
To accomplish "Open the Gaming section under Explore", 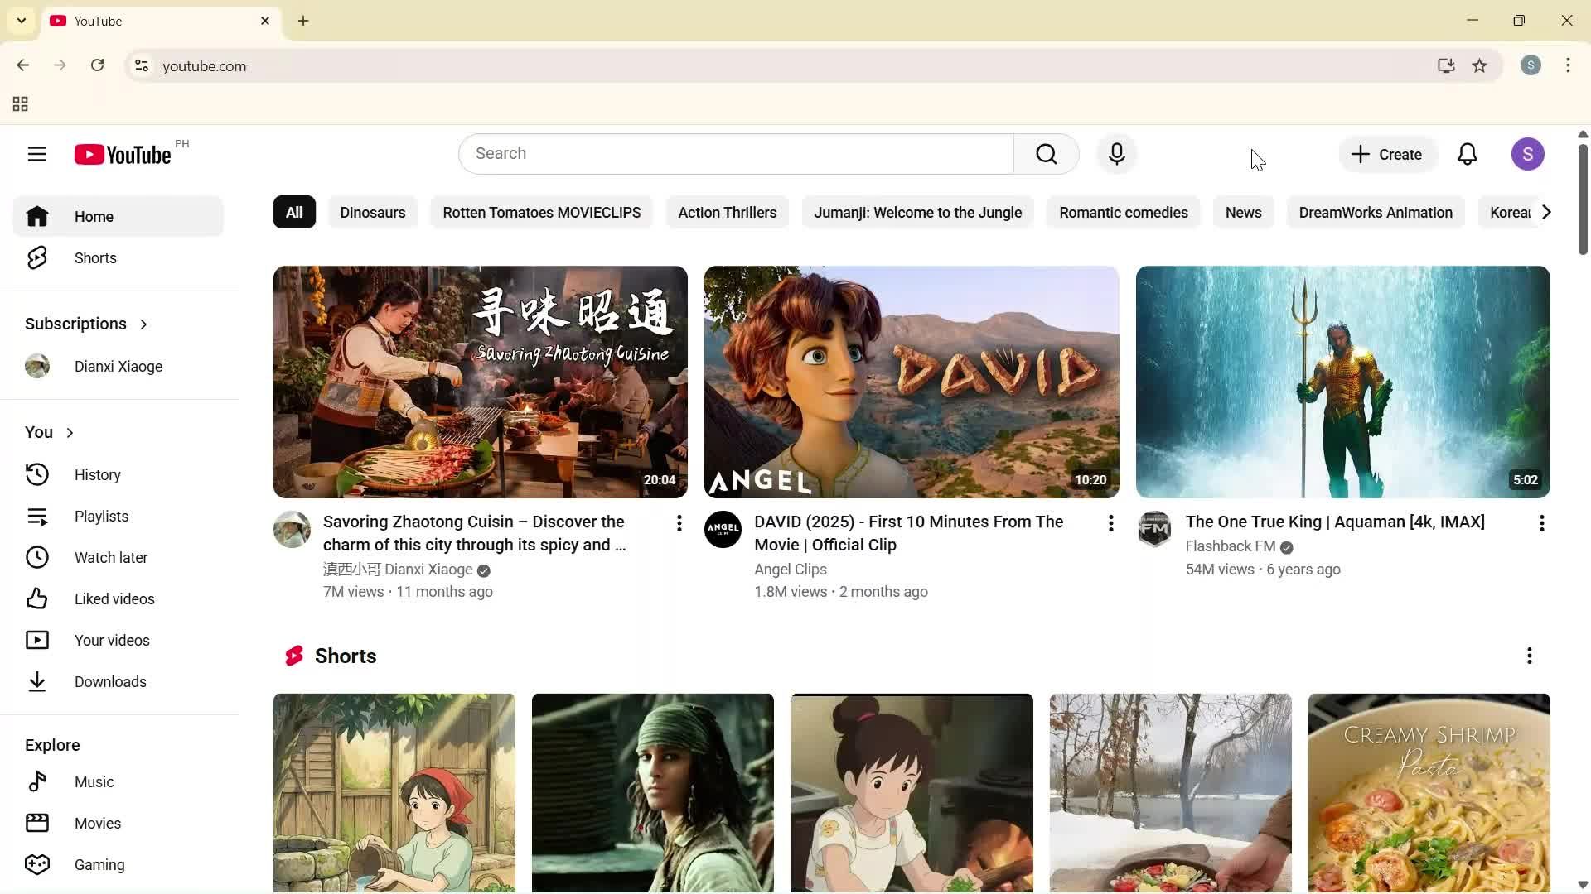I will point(99,864).
